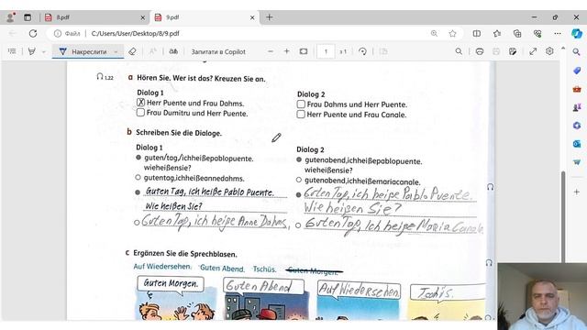
Task: Go back to the previous page
Action: pos(12,33)
